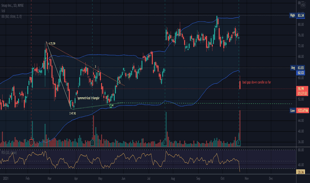310x183 pixels.
Task: Click the High 83.34 price label
Action: pos(297,15)
